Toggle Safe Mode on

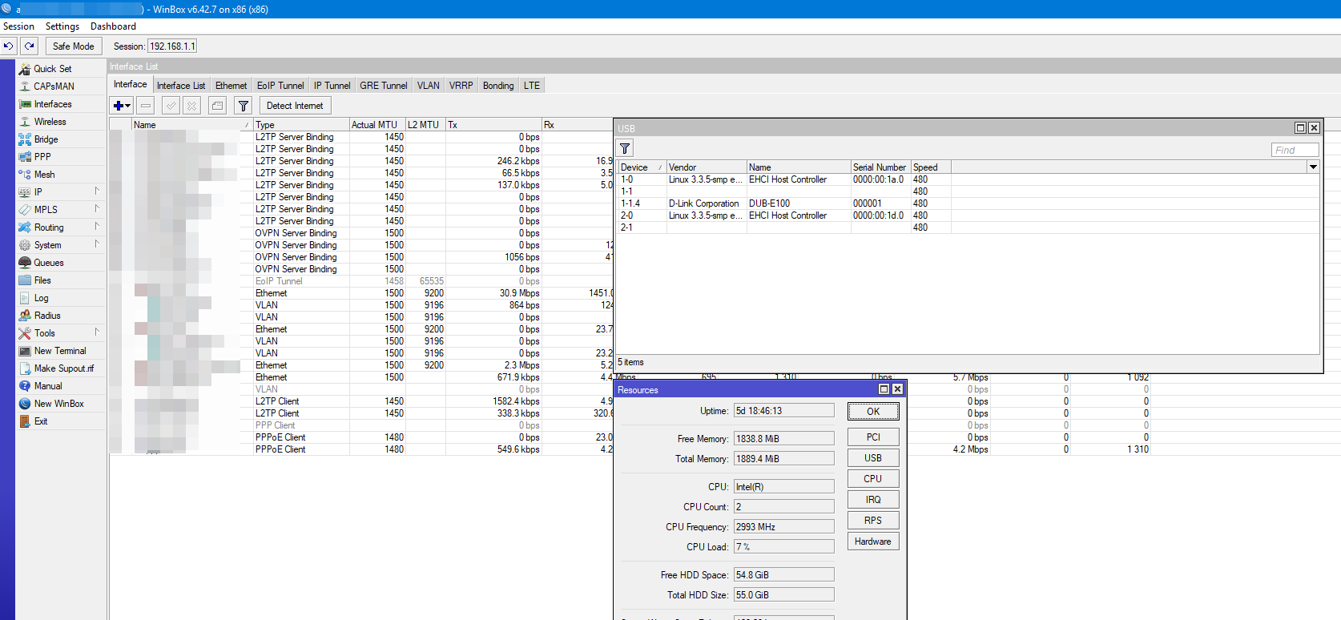click(x=74, y=46)
